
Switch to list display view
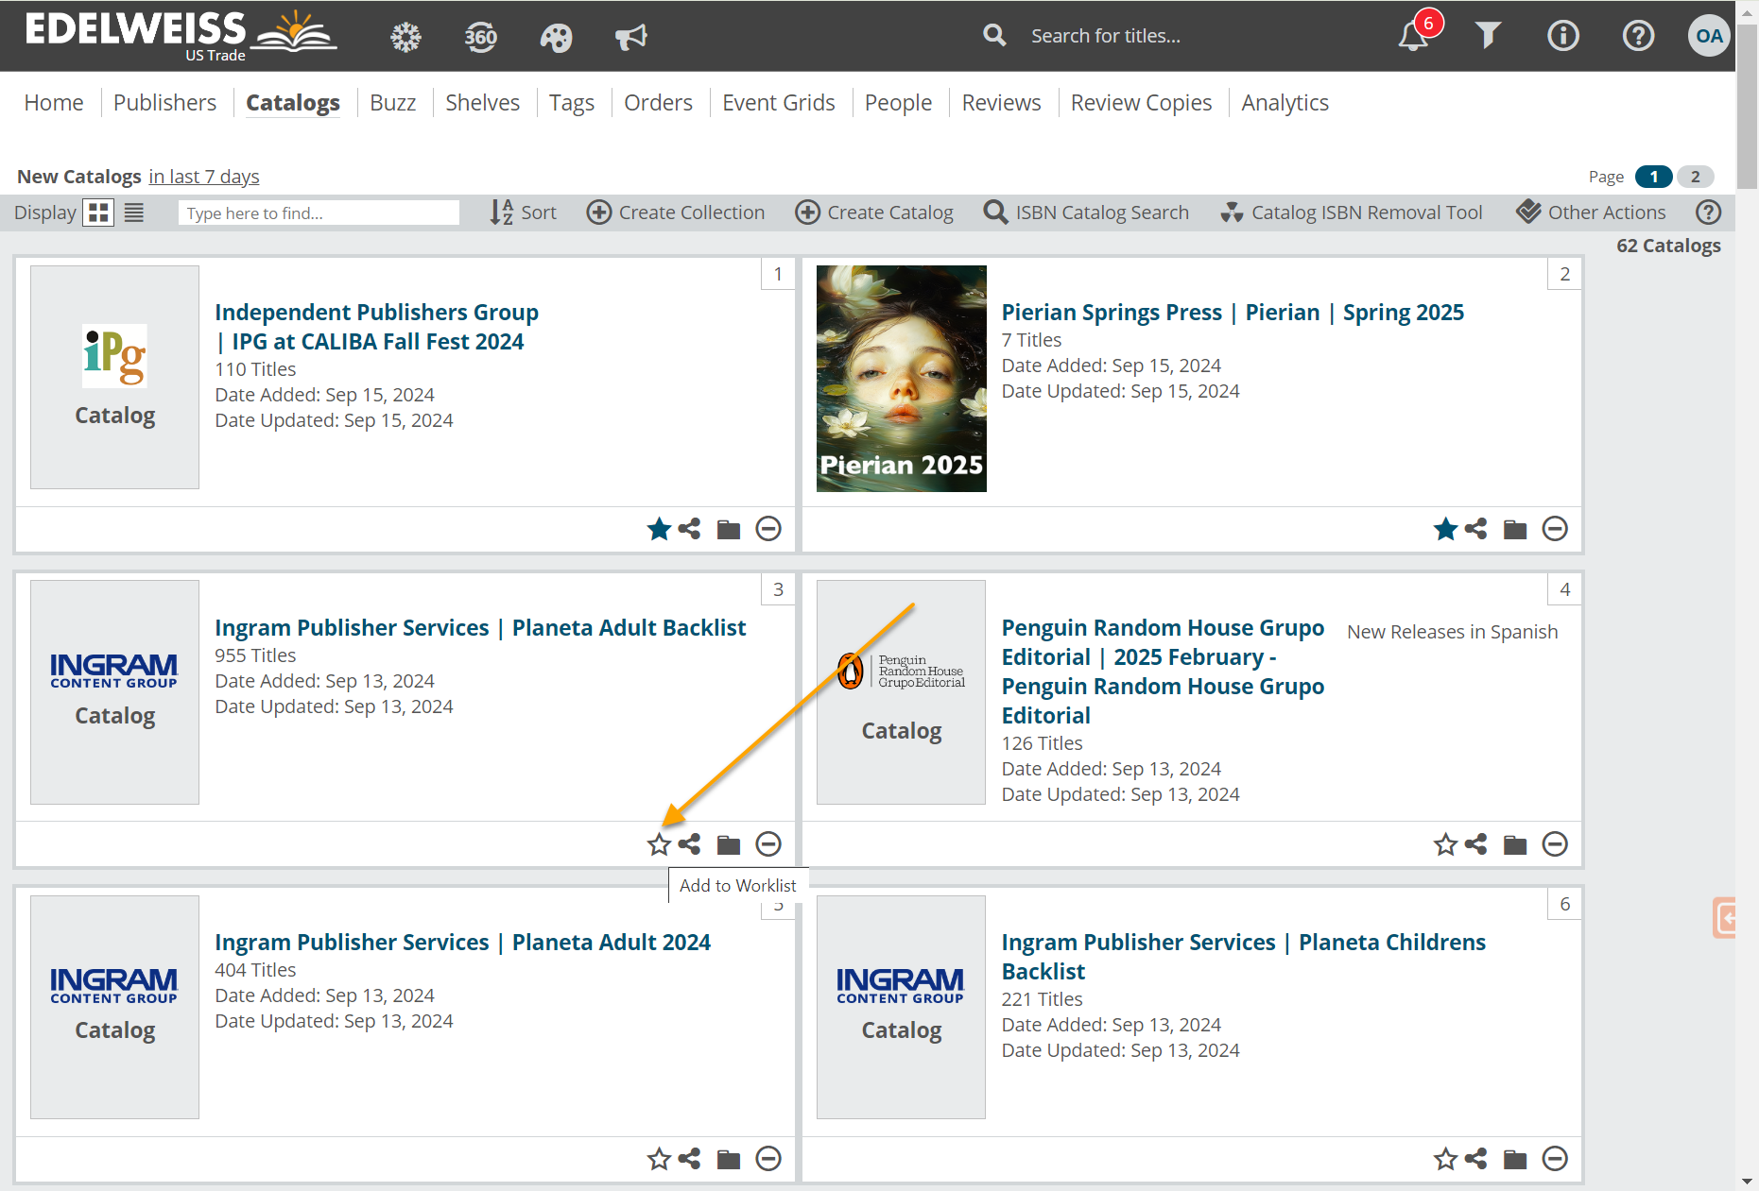pos(134,213)
